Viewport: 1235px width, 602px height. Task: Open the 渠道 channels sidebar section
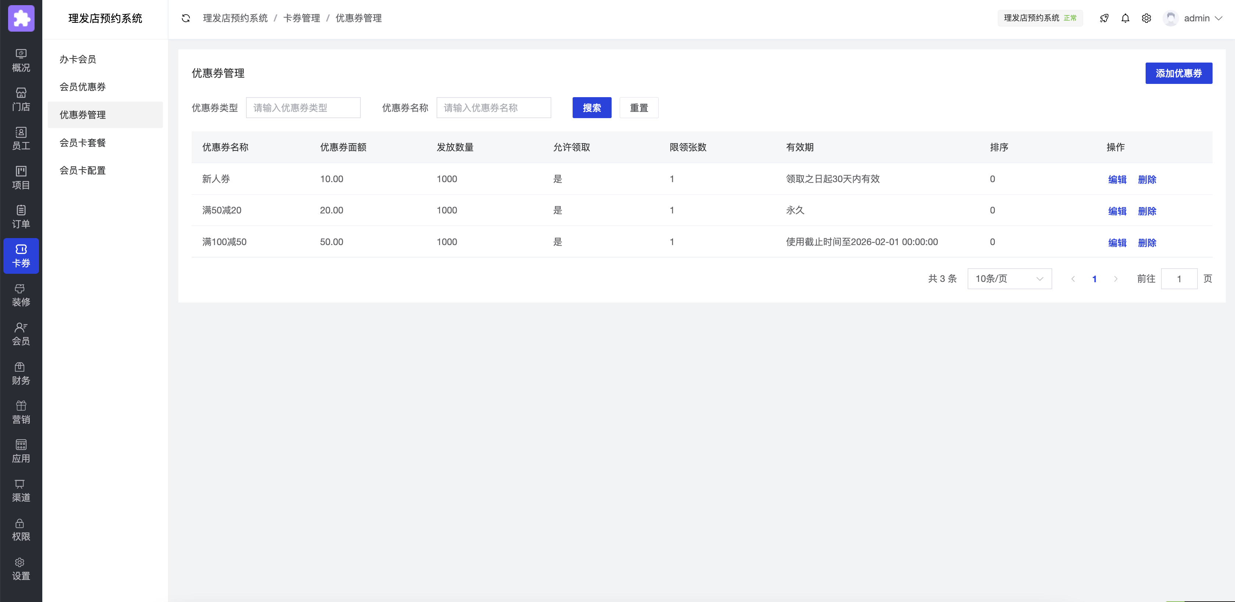[21, 490]
